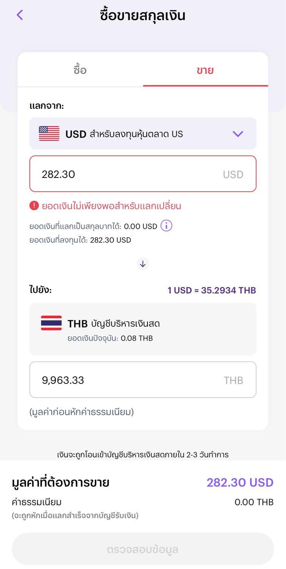Tap the insufficient balance error message

(x=111, y=206)
